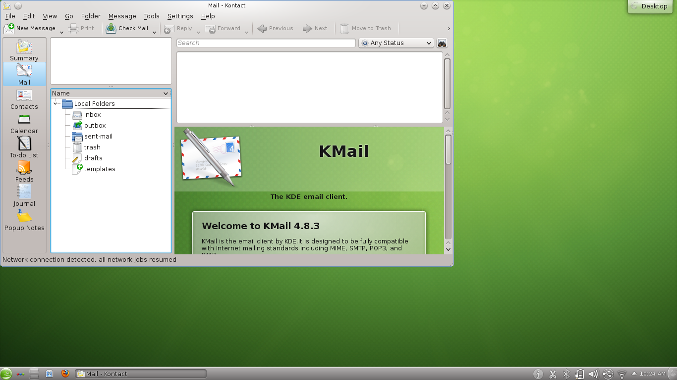Viewport: 677px width, 380px height.
Task: Click the device notifier USB tray icon
Action: (608, 374)
